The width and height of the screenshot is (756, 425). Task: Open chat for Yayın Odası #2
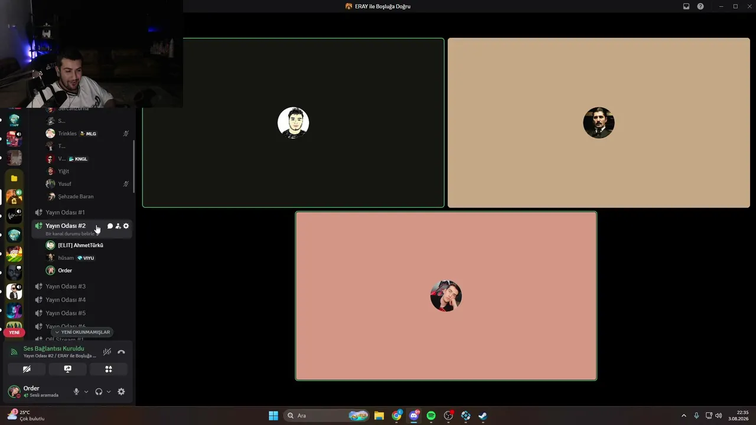coord(110,226)
